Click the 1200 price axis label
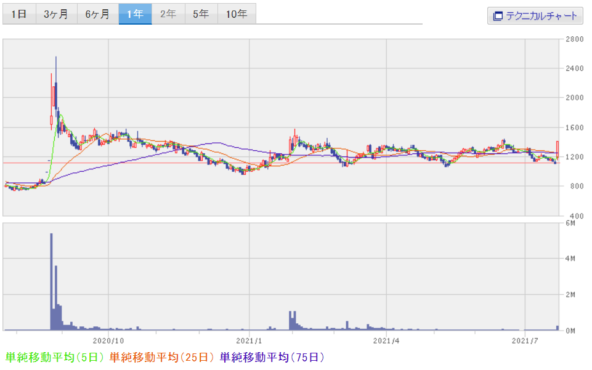This screenshot has height=370, width=592. pyautogui.click(x=575, y=156)
